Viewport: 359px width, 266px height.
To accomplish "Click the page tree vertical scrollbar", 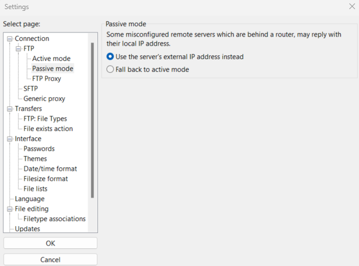I will tap(92, 120).
